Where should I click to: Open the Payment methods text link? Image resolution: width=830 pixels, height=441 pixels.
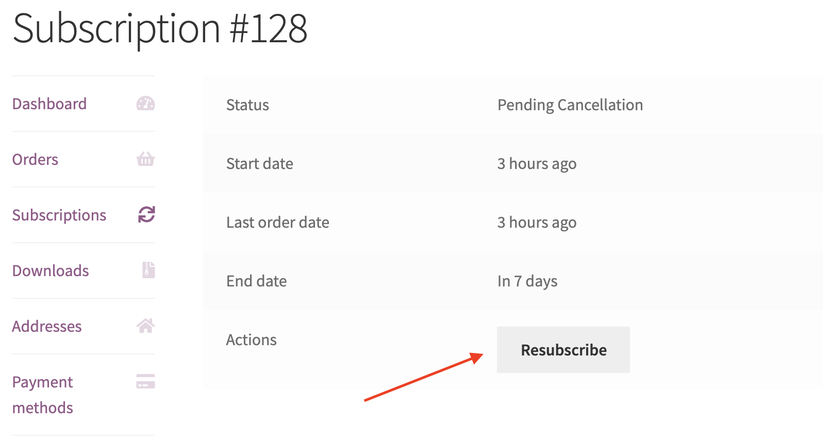click(42, 395)
